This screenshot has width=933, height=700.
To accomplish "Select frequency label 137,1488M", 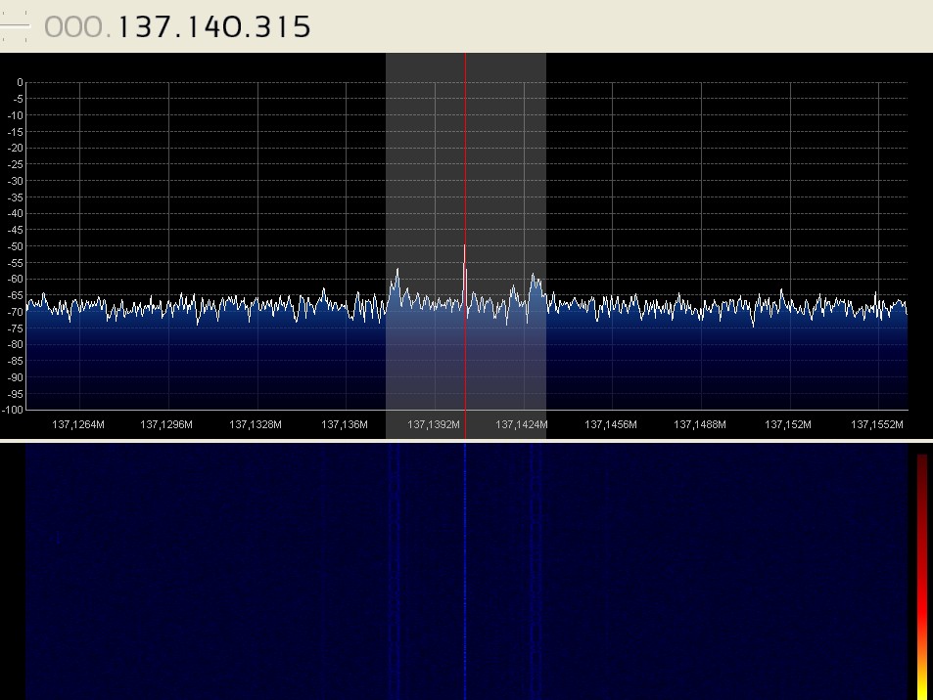I will [700, 425].
